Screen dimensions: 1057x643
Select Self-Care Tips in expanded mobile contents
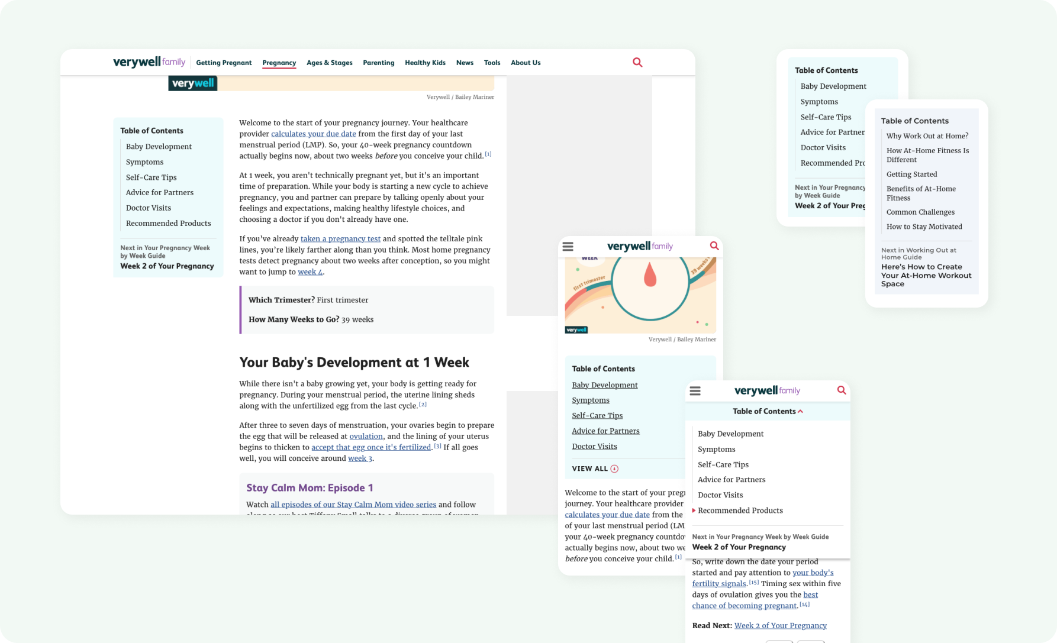point(723,465)
